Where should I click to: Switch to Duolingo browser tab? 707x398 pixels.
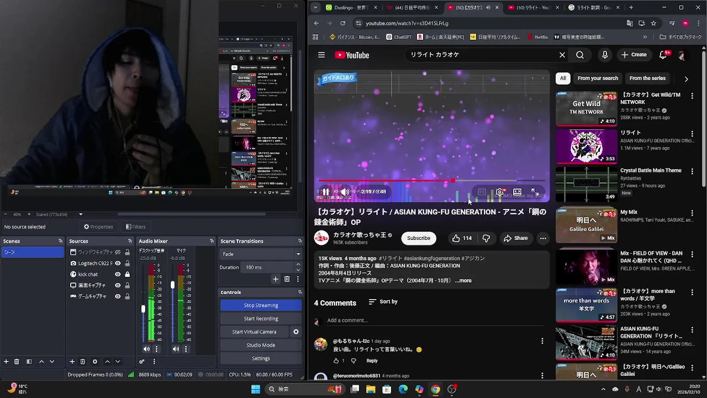point(351,8)
